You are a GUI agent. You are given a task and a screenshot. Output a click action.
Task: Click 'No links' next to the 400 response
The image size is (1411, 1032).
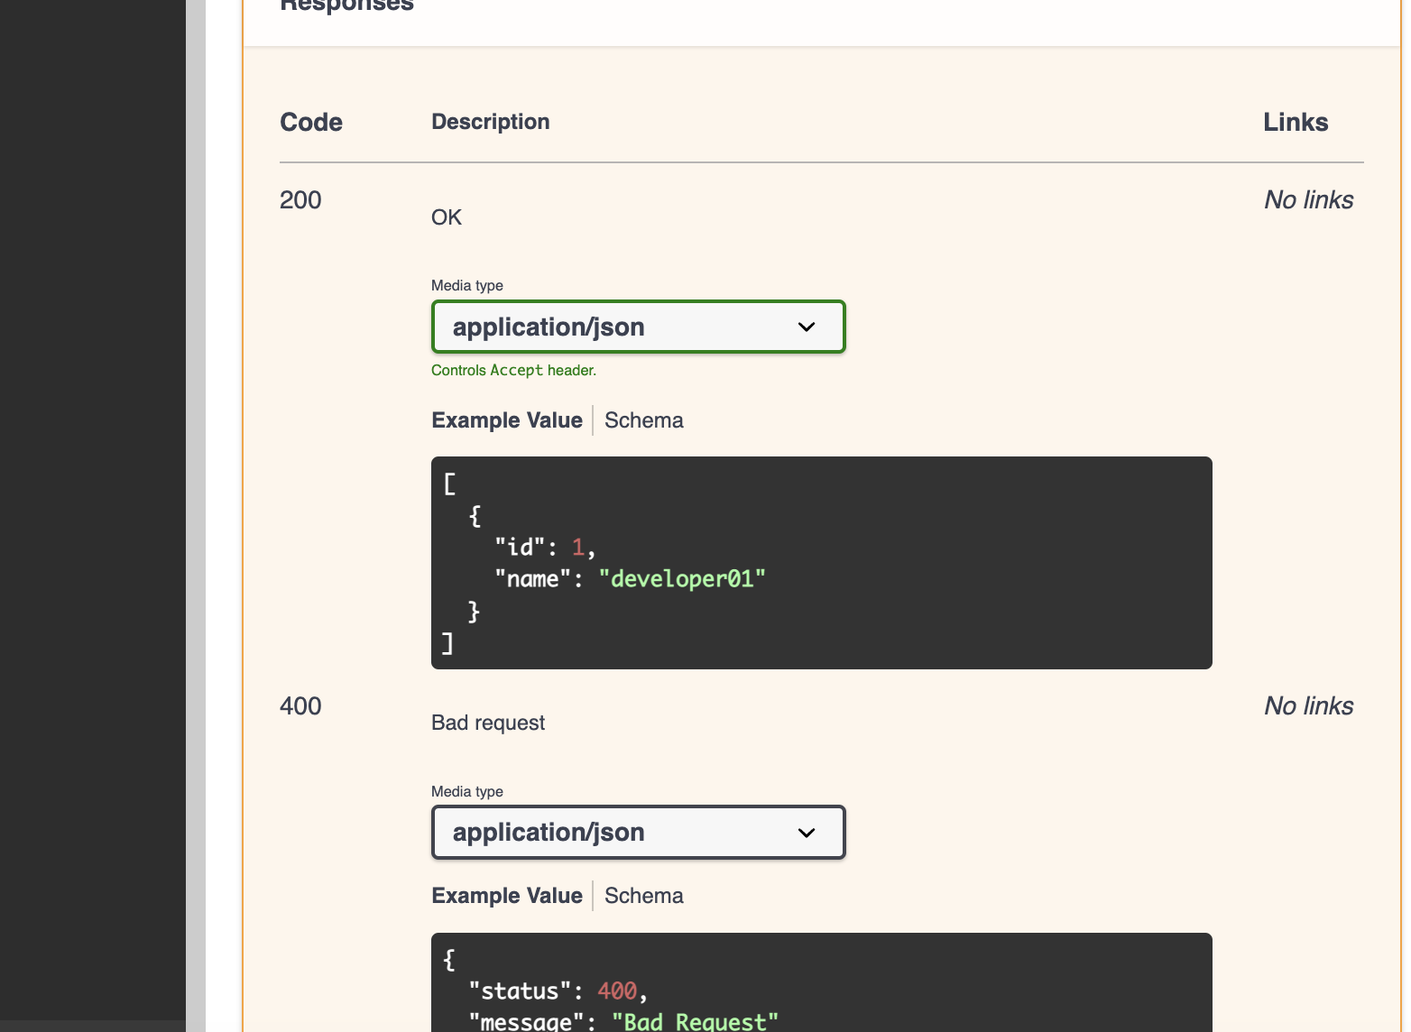pyautogui.click(x=1308, y=706)
